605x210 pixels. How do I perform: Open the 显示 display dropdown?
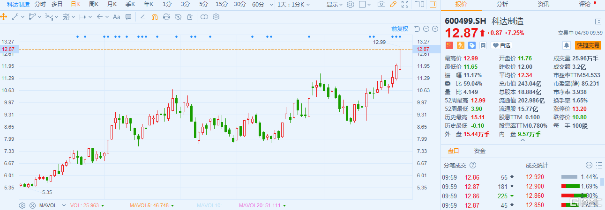point(335,4)
